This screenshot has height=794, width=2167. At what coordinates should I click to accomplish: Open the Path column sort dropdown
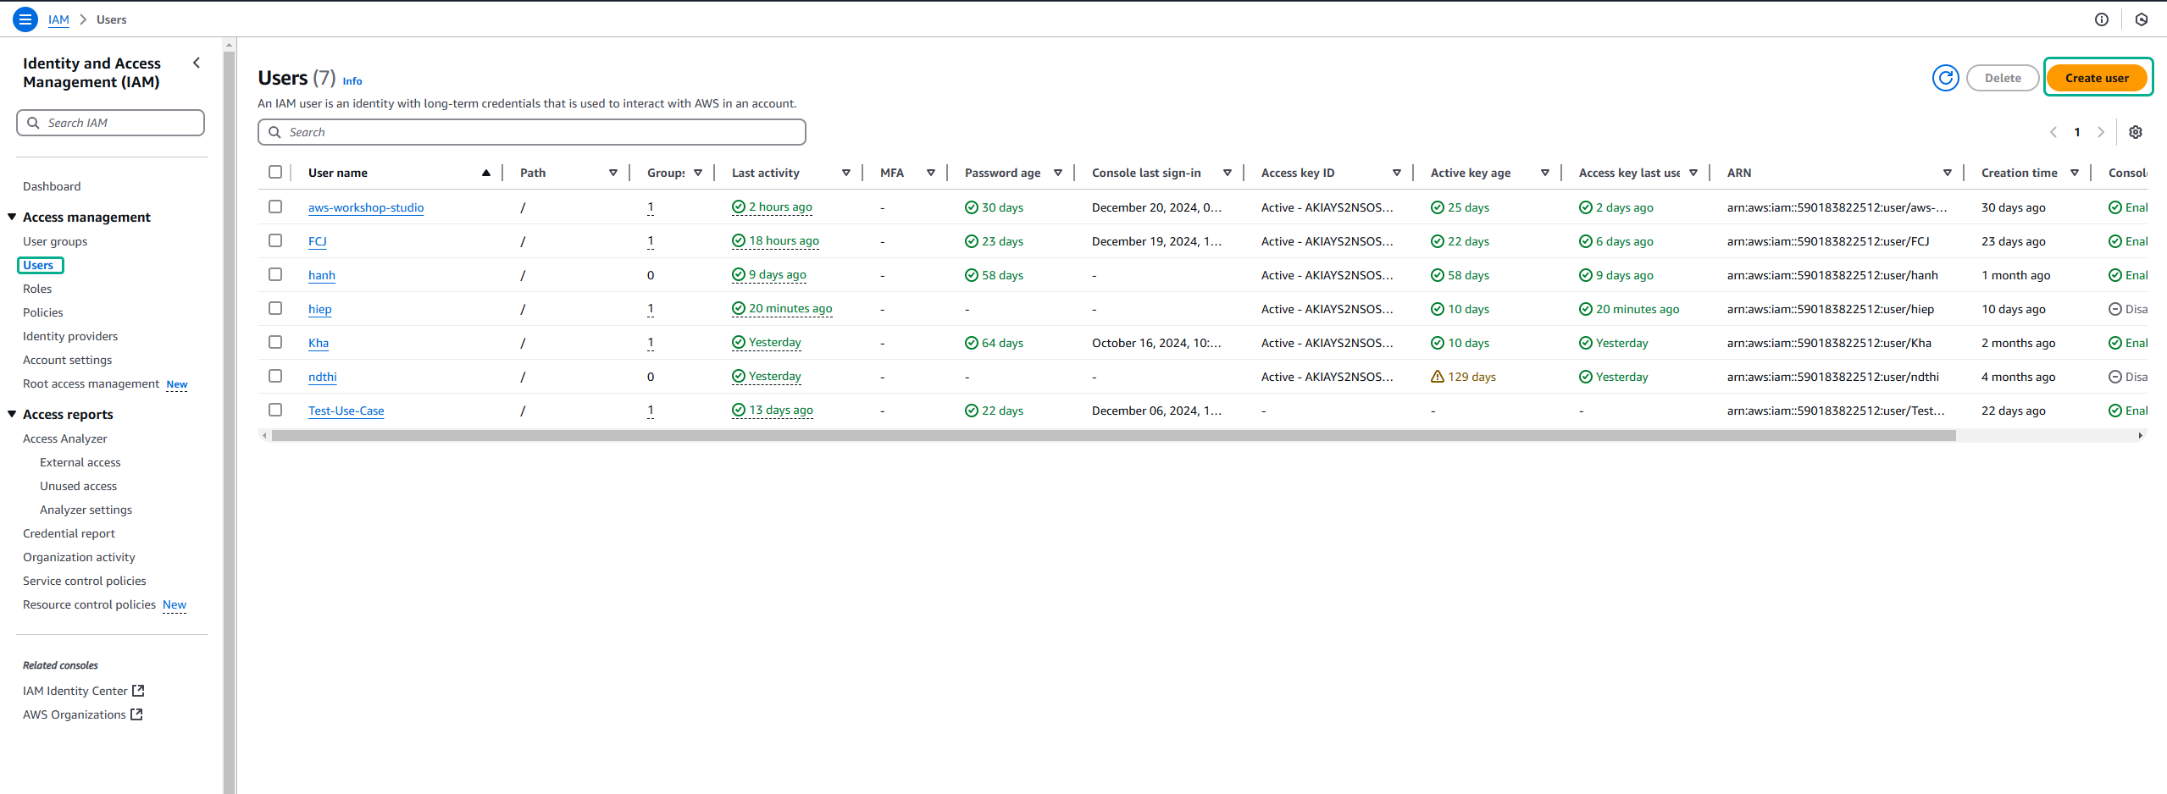point(612,173)
